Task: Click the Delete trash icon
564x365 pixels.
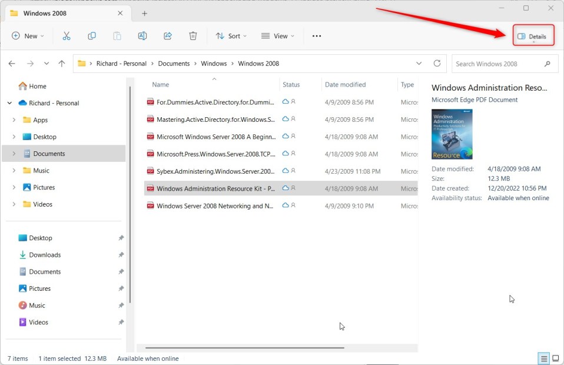Action: pos(193,36)
